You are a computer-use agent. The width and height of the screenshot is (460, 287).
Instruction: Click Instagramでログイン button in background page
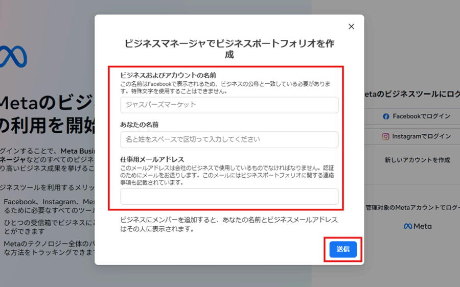pos(416,136)
